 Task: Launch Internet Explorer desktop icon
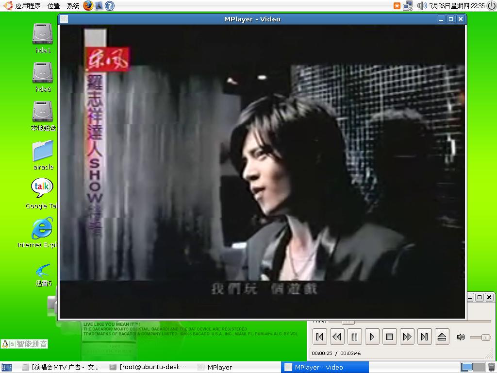point(38,233)
